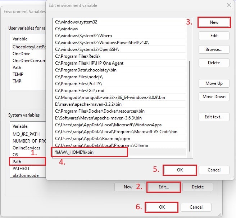The width and height of the screenshot is (236, 218).
Task: Select OS in System variables list
Action: click(28, 155)
